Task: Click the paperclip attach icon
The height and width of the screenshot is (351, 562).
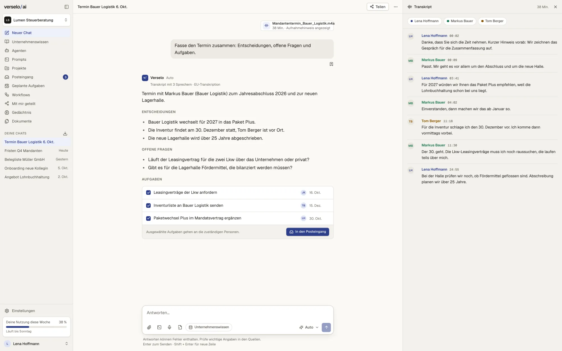Action: pyautogui.click(x=149, y=327)
